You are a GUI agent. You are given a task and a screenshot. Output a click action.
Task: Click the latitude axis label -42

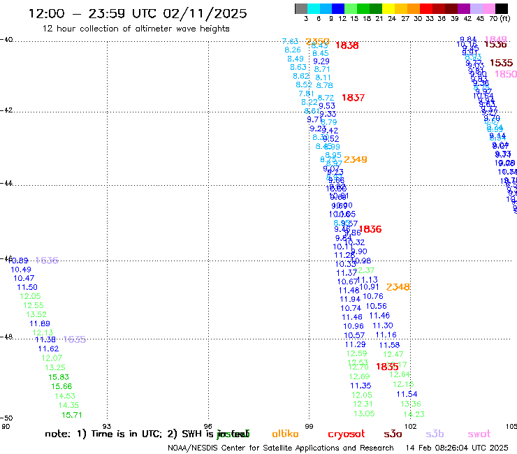(6, 110)
